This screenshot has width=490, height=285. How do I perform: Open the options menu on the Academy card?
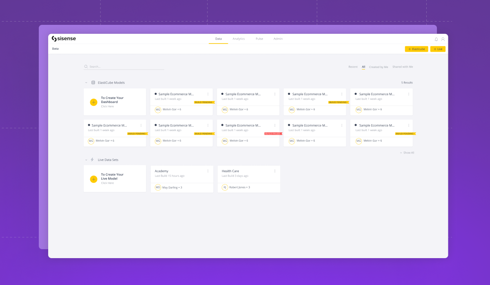208,171
